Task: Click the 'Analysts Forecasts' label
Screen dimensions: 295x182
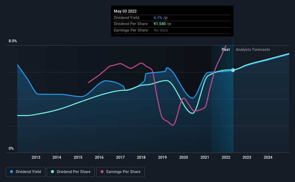Action: [253, 49]
